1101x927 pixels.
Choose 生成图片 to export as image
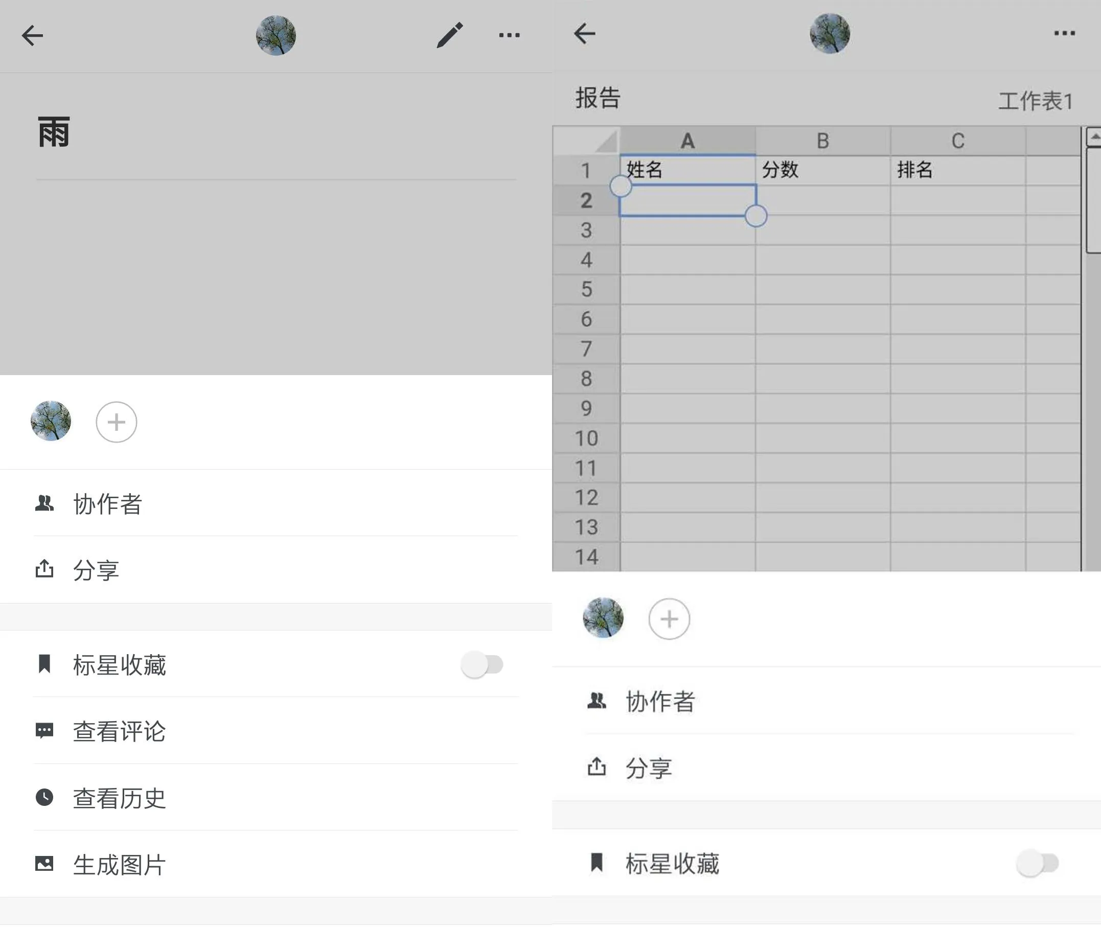(x=119, y=865)
